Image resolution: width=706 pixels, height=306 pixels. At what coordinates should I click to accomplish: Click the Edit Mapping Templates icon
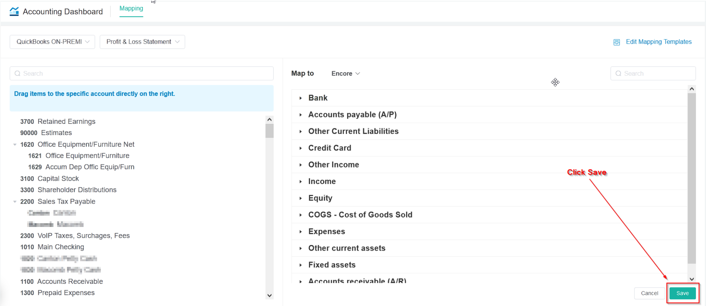point(616,42)
